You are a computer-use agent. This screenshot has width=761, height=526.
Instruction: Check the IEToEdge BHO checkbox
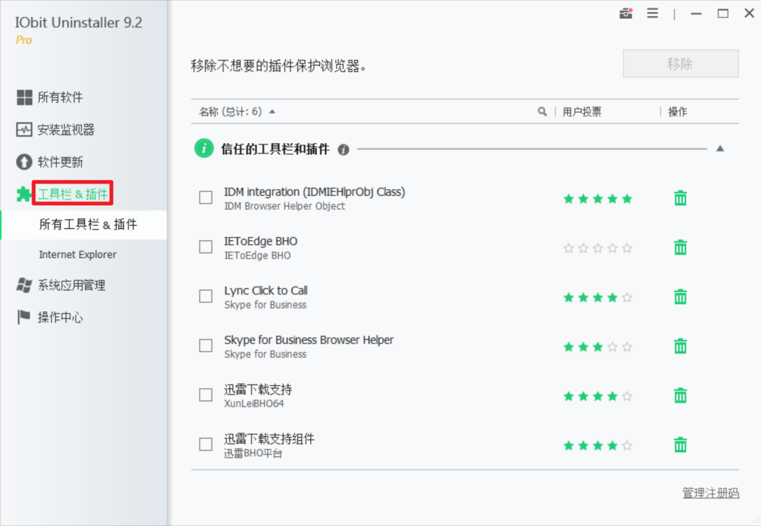[206, 247]
